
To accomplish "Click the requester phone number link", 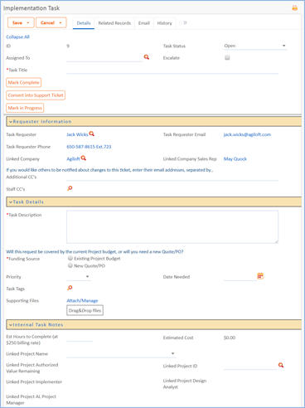I will pyautogui.click(x=89, y=147).
